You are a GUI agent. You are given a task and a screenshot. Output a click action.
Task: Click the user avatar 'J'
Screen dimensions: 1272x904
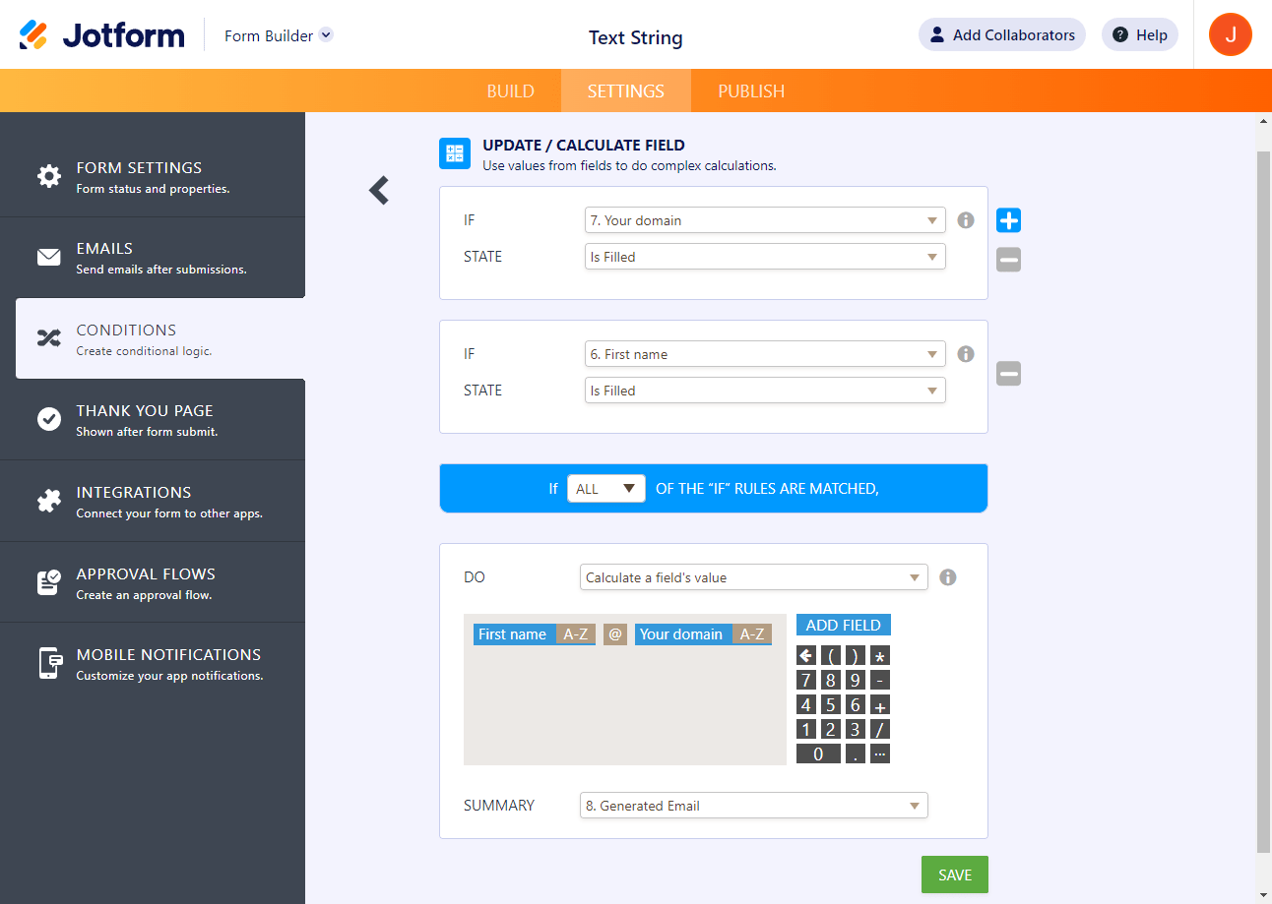(1231, 34)
